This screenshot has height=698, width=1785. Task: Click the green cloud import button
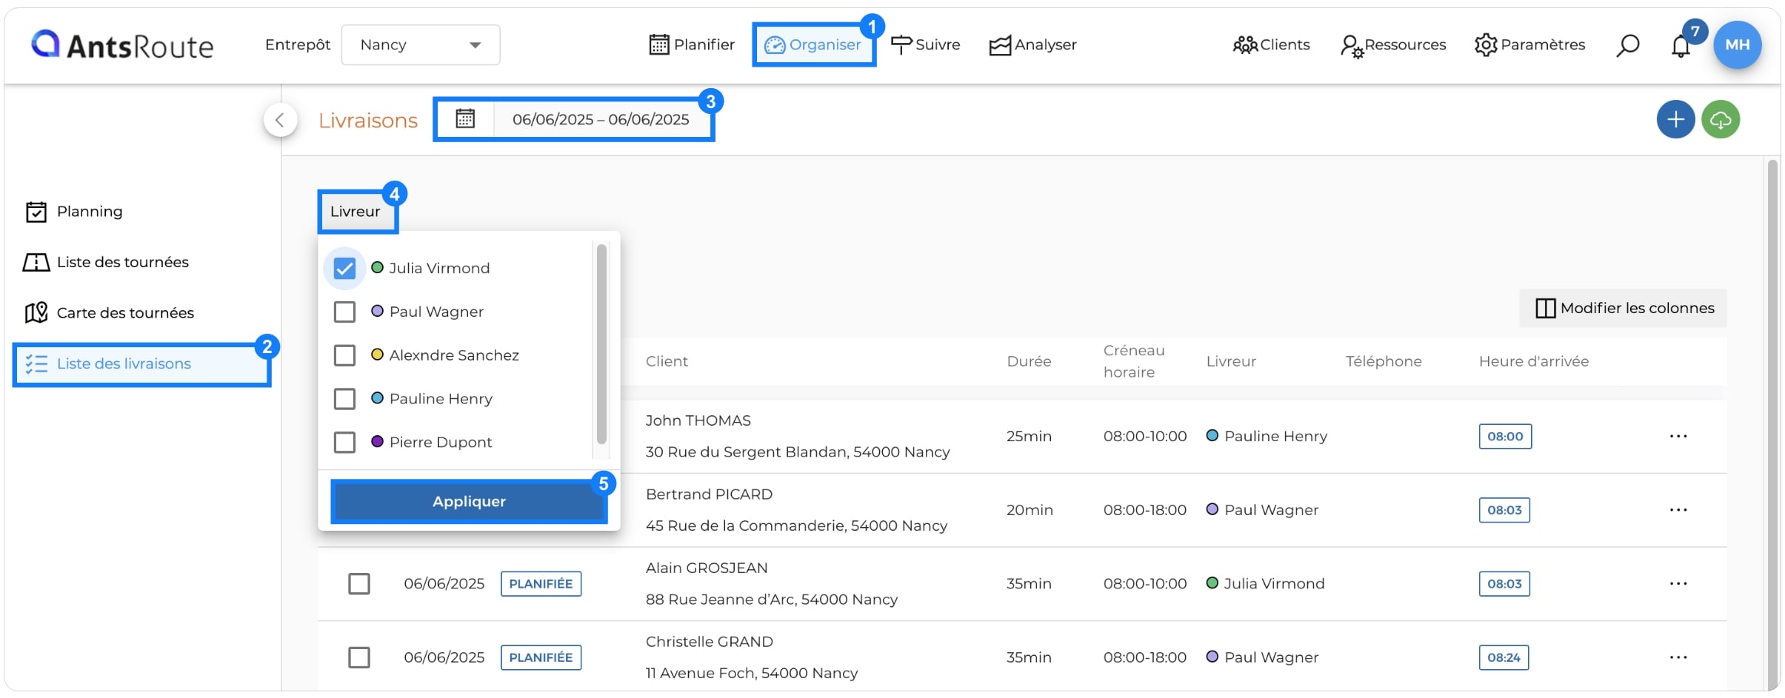[1720, 119]
